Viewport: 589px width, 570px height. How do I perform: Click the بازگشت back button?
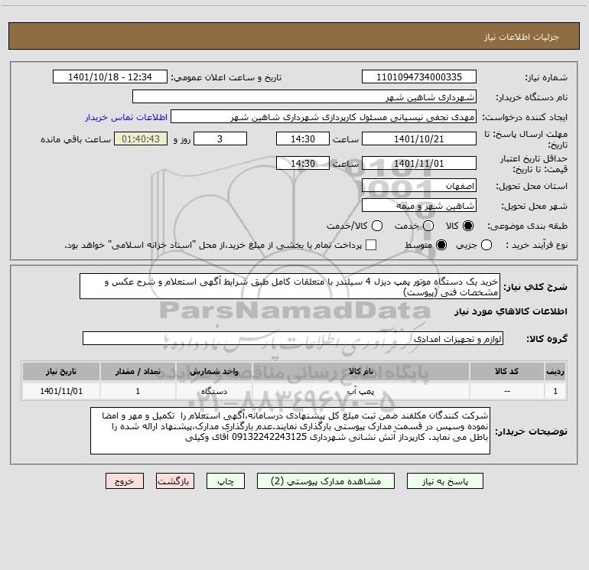tap(175, 481)
